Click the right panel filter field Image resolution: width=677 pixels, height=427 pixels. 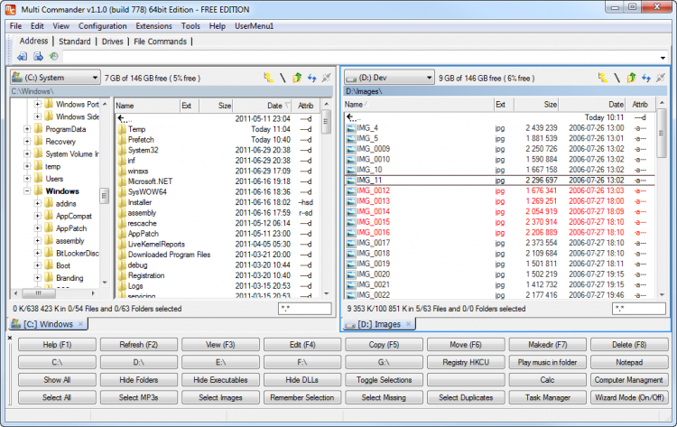pyautogui.click(x=638, y=309)
